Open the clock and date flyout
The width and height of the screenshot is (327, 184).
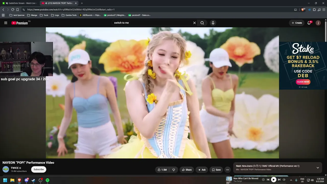pyautogui.click(x=320, y=180)
